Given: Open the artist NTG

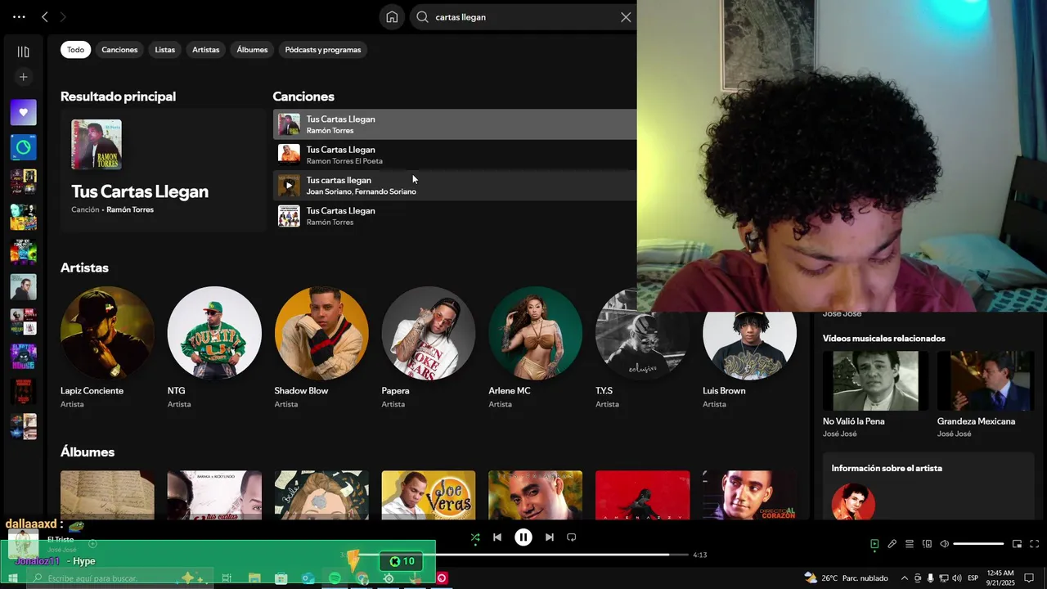Looking at the screenshot, I should (x=214, y=348).
